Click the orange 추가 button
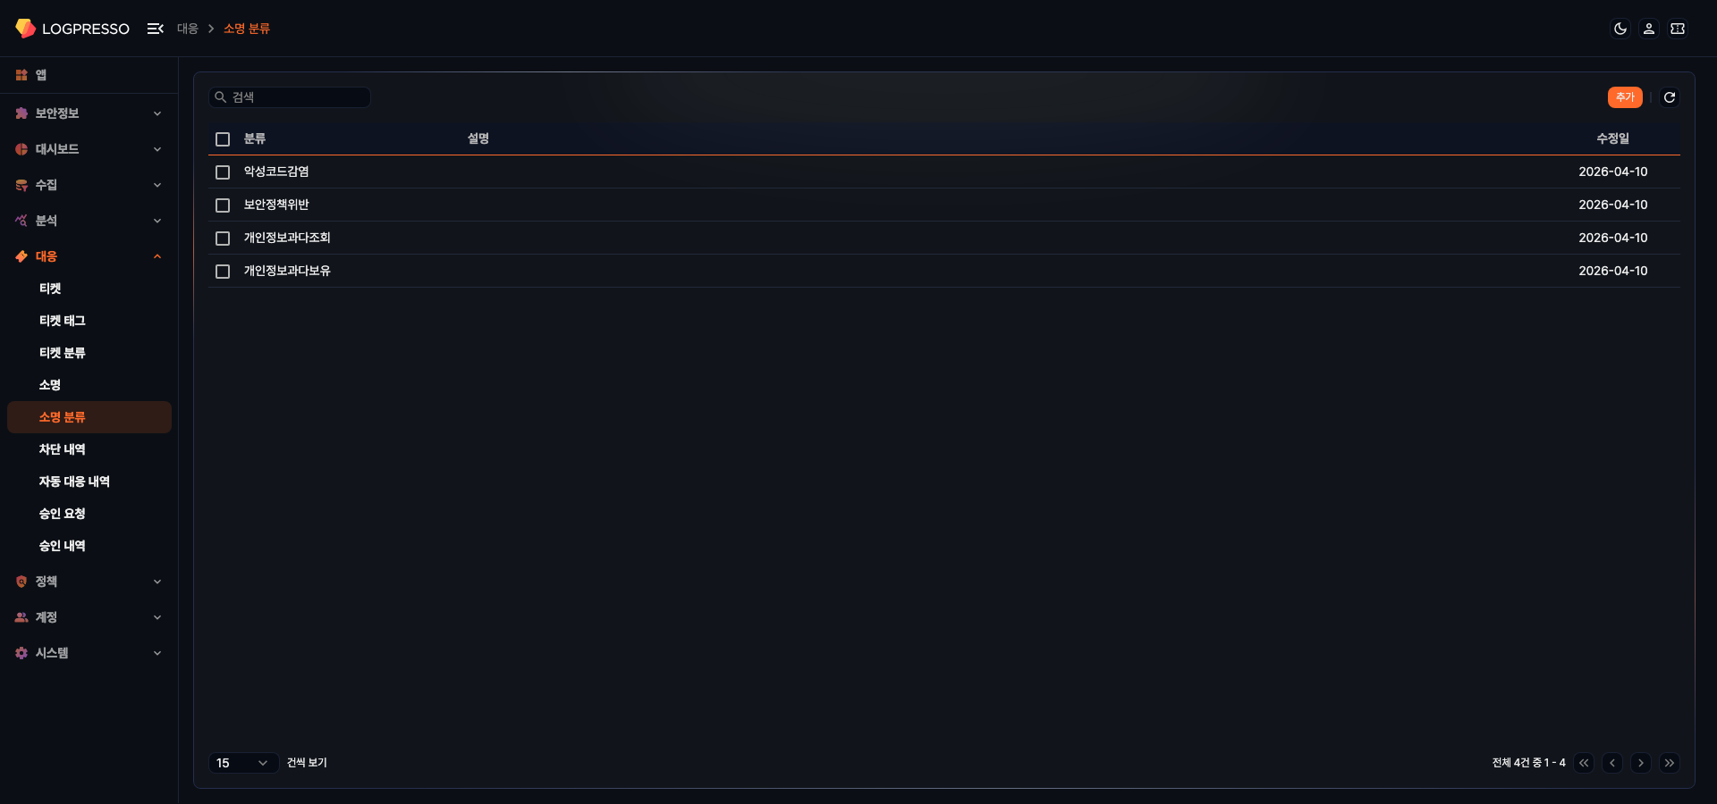Screen dimensions: 1717x804 pyautogui.click(x=1625, y=97)
